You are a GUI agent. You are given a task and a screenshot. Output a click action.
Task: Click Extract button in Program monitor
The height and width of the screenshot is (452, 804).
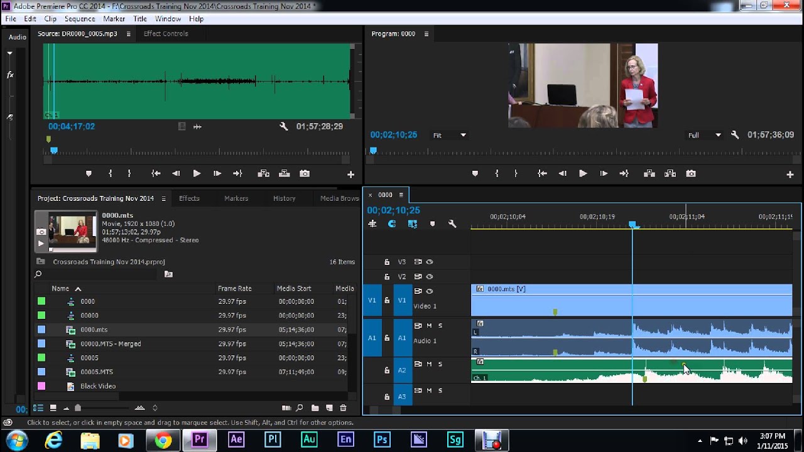(670, 174)
